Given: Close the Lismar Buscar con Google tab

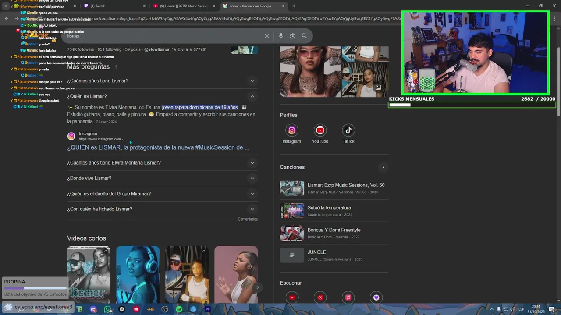Looking at the screenshot, I should [283, 6].
